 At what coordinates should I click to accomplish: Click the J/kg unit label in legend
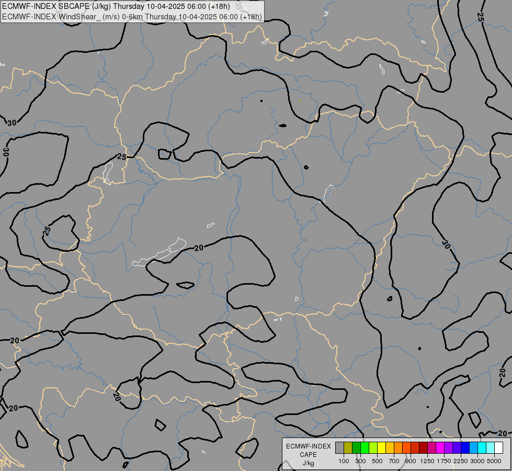[x=308, y=463]
